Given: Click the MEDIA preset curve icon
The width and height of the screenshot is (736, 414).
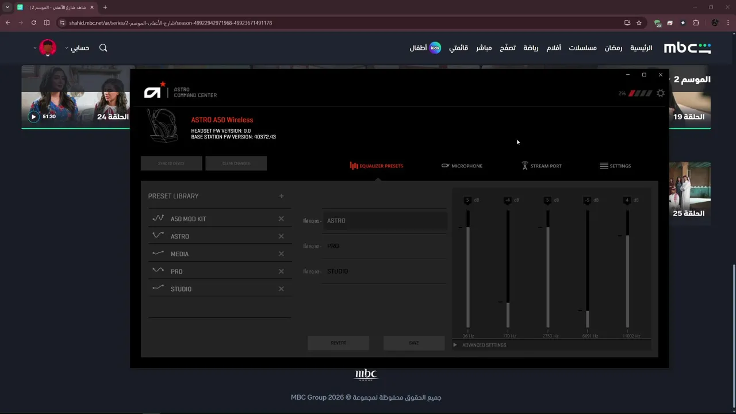Looking at the screenshot, I should click(158, 253).
